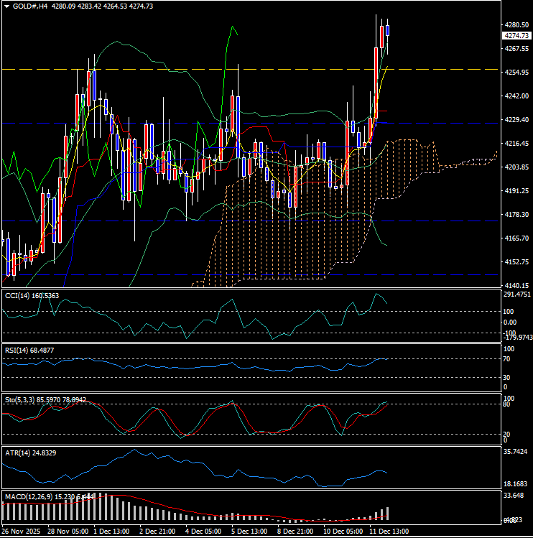Click the 4203.85 price scale label
This screenshot has width=533, height=538.
(x=516, y=167)
